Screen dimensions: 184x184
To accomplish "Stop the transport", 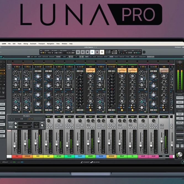I will pyautogui.click(x=87, y=52).
